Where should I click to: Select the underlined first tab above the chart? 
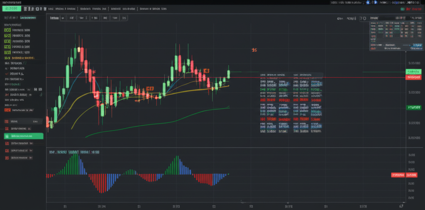(x=54, y=18)
